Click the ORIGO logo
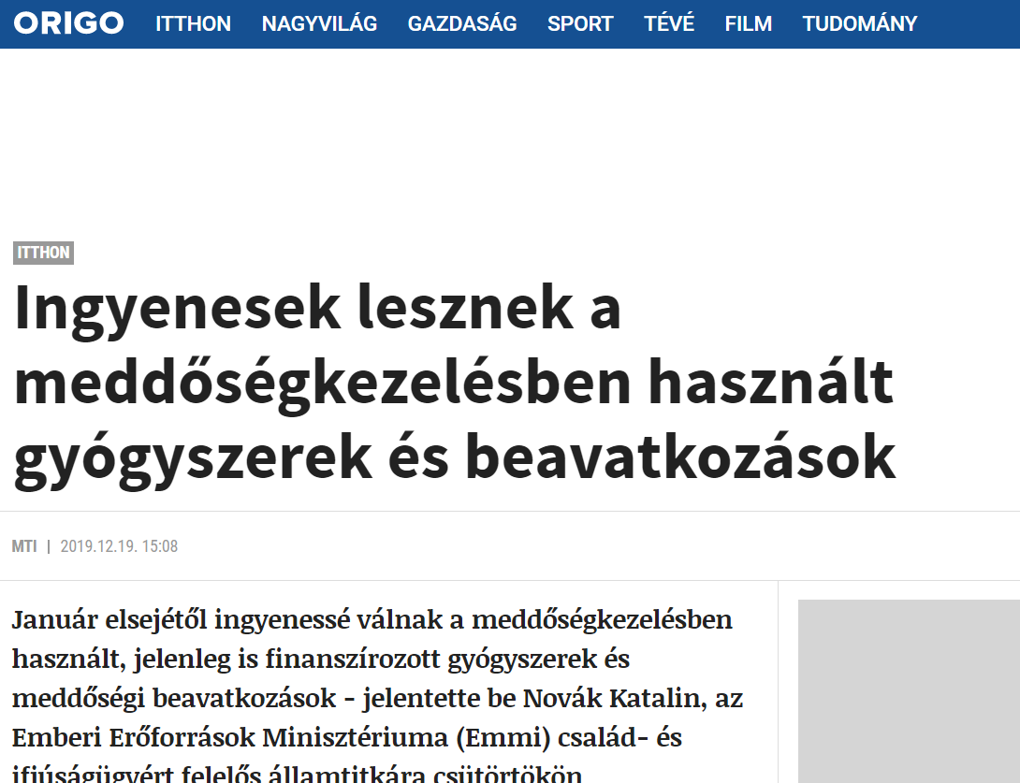This screenshot has width=1020, height=783. pyautogui.click(x=68, y=23)
